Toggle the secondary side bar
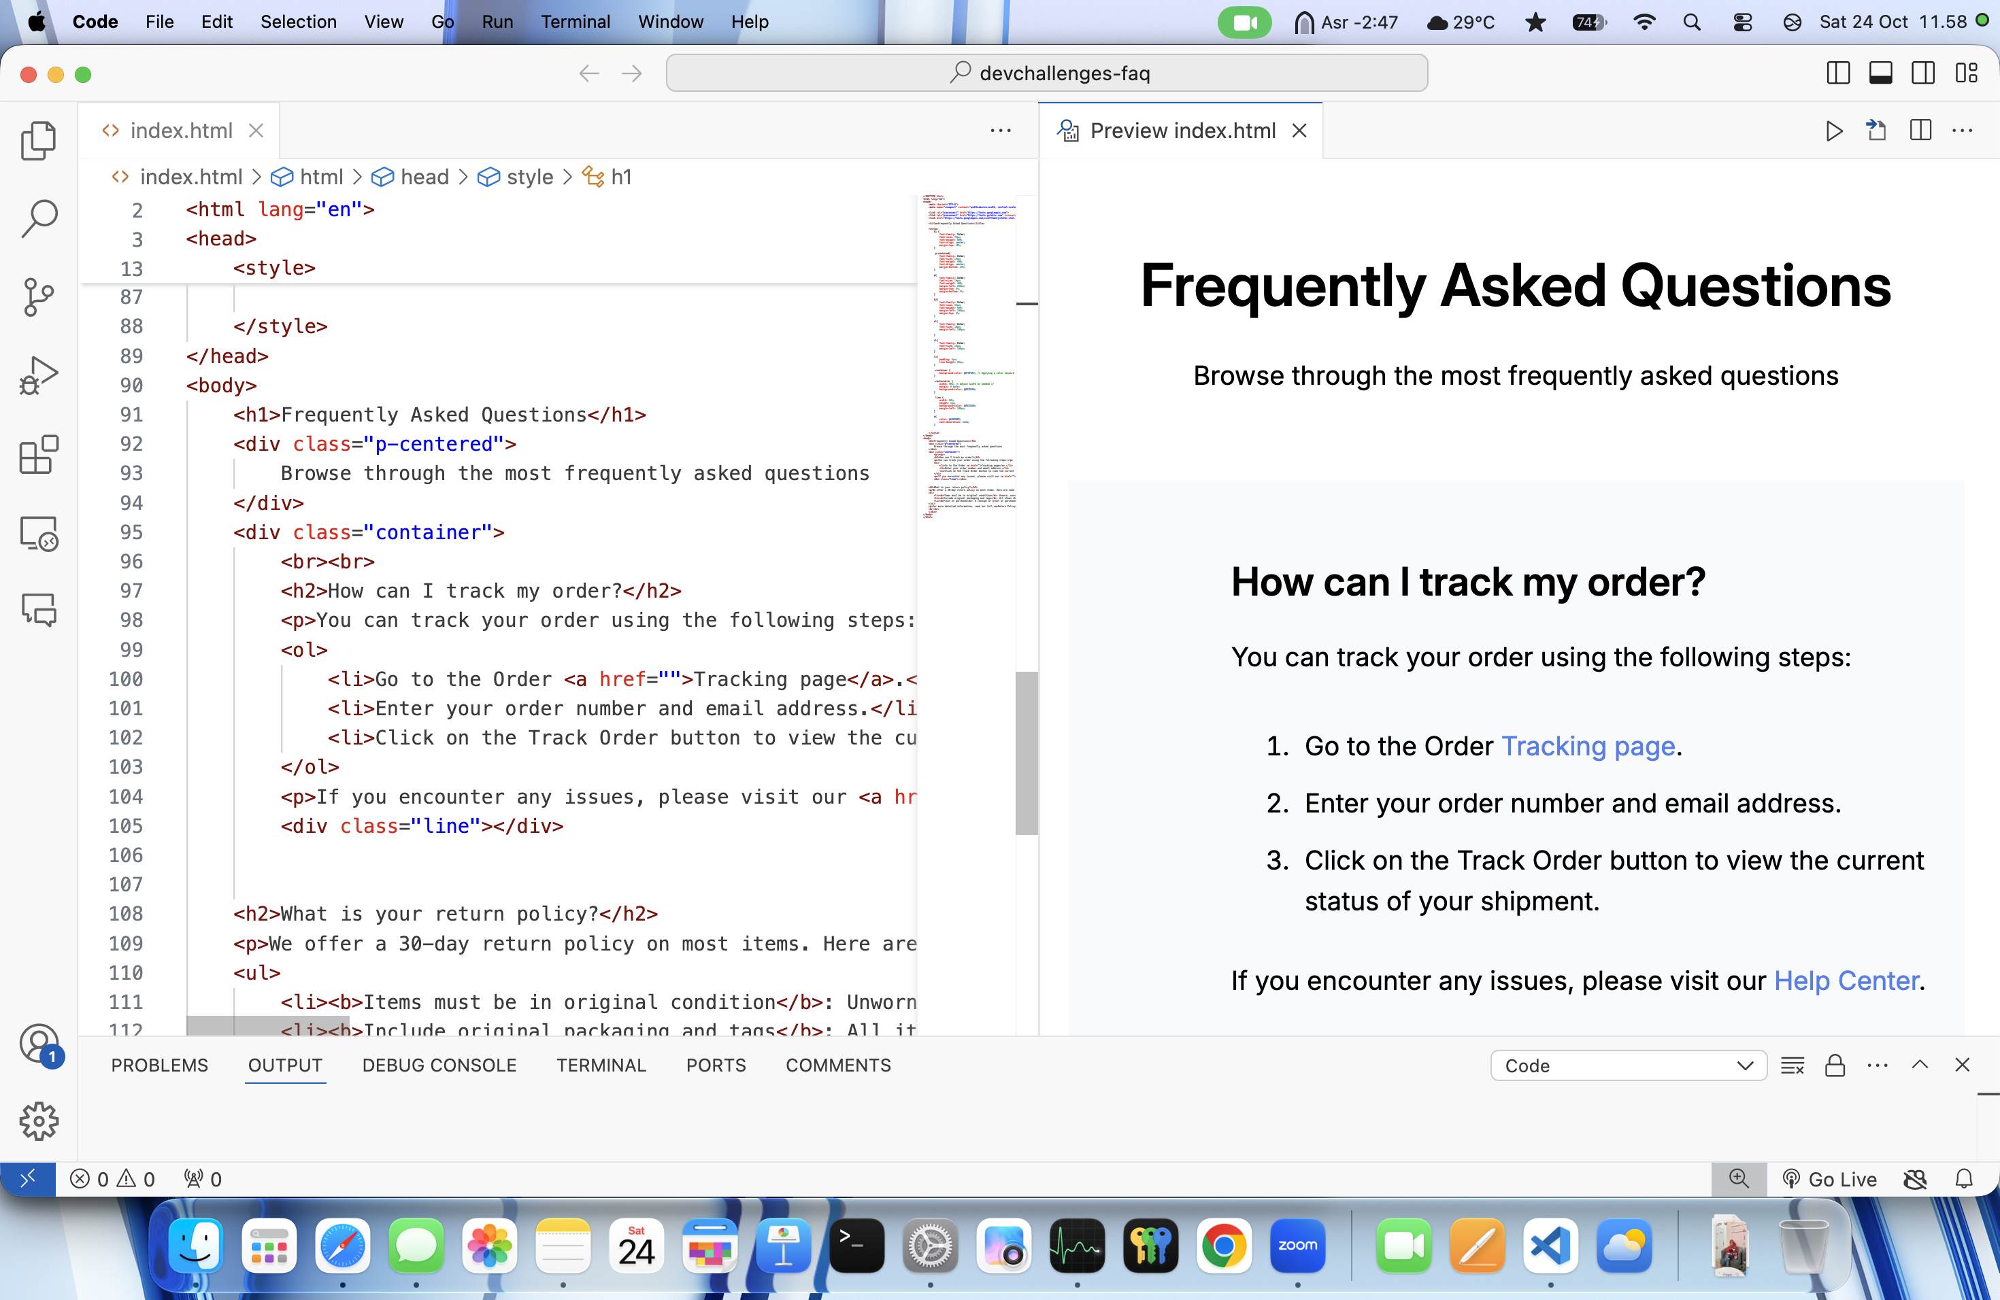 pyautogui.click(x=1922, y=73)
